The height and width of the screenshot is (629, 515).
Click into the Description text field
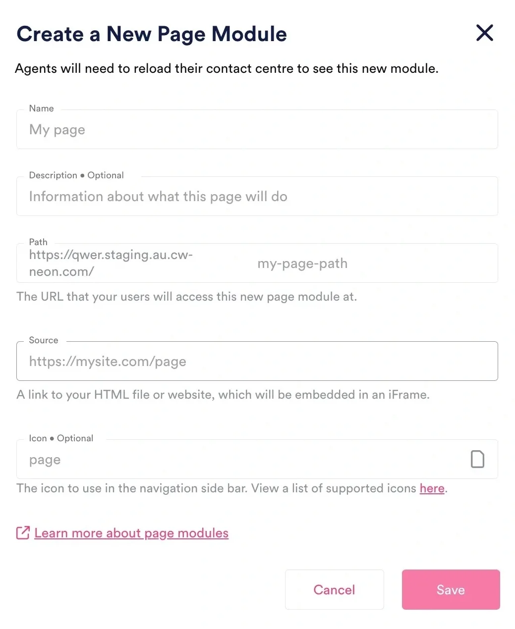(x=257, y=197)
